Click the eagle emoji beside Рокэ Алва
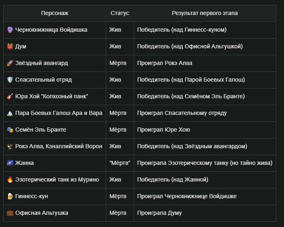 [x=10, y=146]
